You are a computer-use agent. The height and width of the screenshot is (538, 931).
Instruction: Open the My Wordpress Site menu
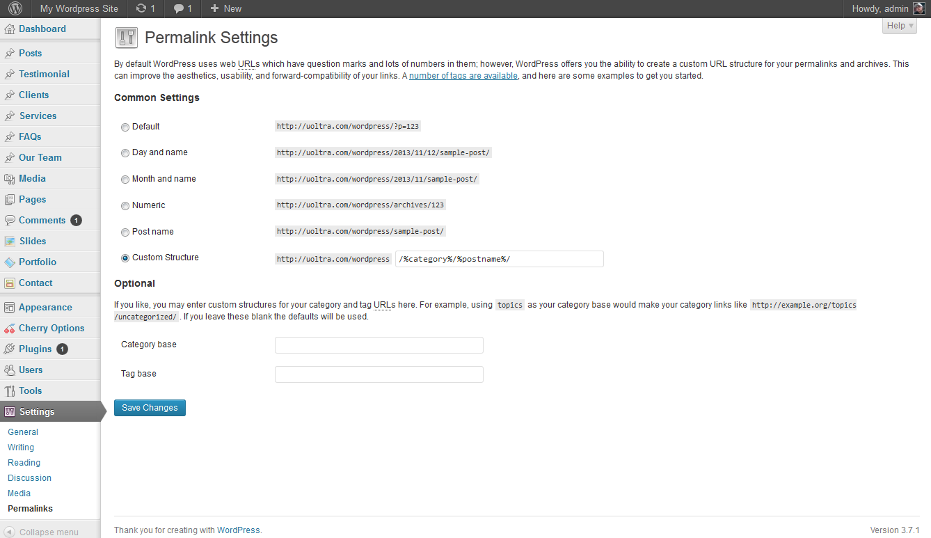pyautogui.click(x=79, y=8)
